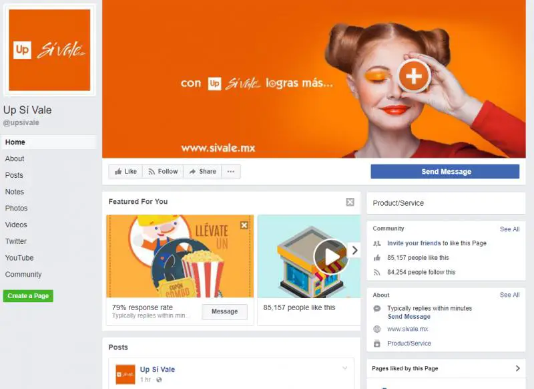Select Notes in the page sidebar
This screenshot has width=534, height=389.
point(14,192)
